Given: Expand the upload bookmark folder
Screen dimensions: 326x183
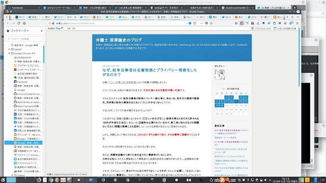Looking at the screenshot, I should pyautogui.click(x=9, y=49).
